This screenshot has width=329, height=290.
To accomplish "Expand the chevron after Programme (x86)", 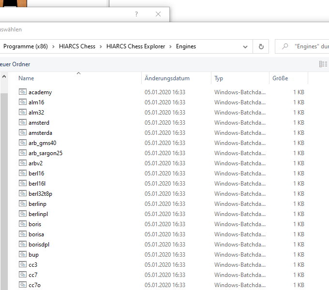I will [x=53, y=46].
